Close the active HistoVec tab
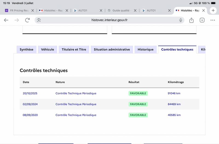Screen dimensions: 219x144 point(203,10)
